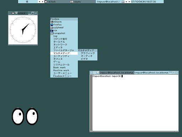Expand the ユーティリティ submenu

point(64,56)
